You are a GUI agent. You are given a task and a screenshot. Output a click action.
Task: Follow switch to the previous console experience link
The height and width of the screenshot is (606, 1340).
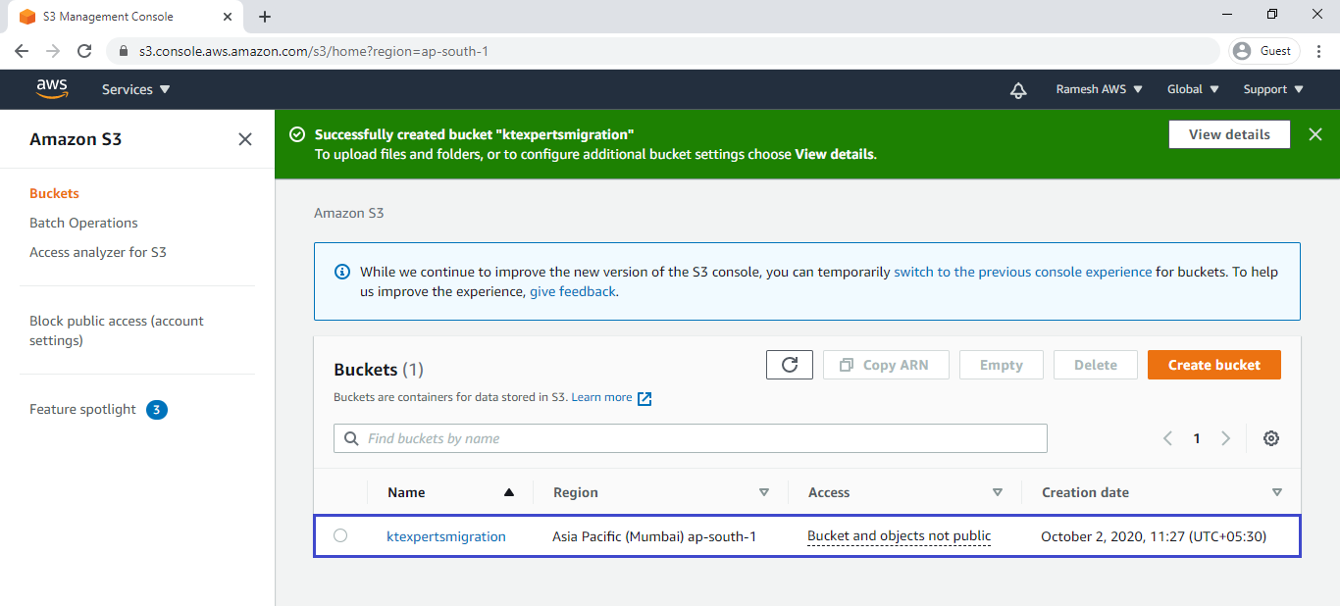coord(1023,272)
